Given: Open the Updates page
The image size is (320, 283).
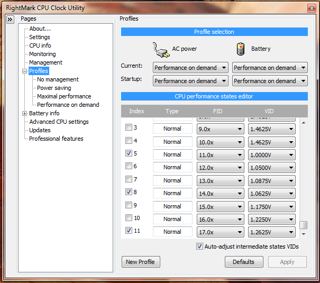Looking at the screenshot, I should (x=40, y=130).
